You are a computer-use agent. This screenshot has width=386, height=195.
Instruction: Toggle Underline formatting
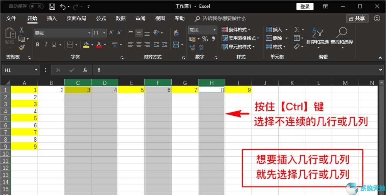54,44
